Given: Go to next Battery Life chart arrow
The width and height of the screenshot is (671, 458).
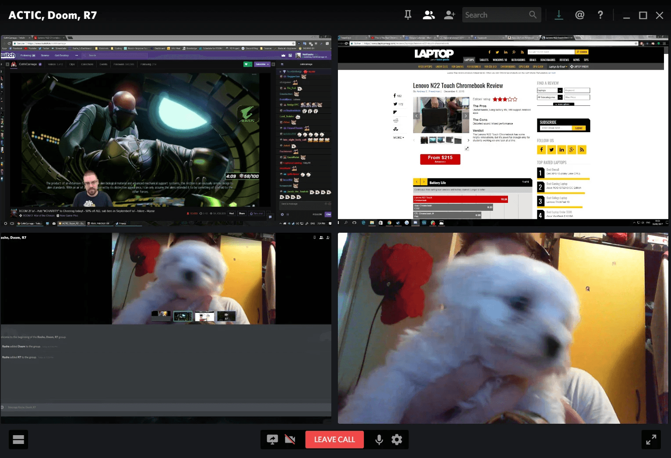Looking at the screenshot, I should [x=424, y=182].
